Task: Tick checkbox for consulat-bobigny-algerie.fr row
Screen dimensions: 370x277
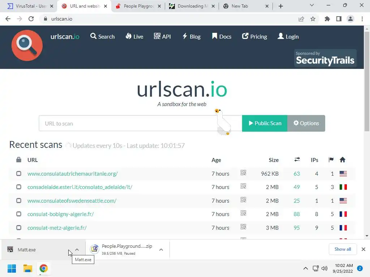Action: 19,214
